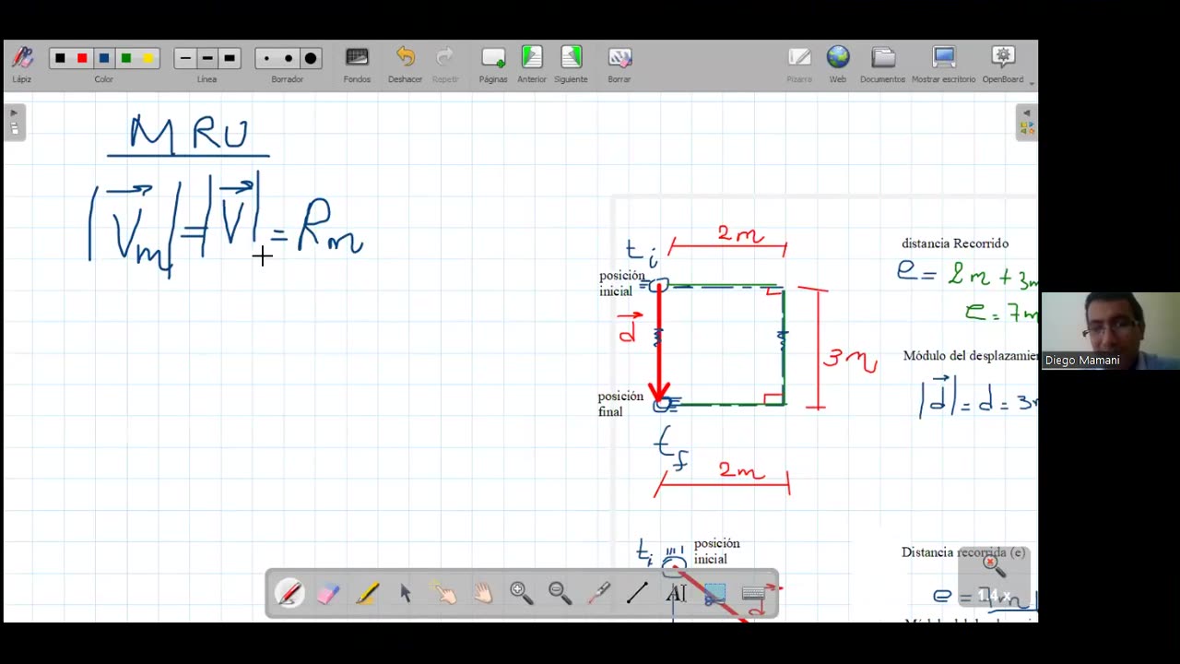Show the virtual keyboard
1180x664 pixels.
(754, 593)
